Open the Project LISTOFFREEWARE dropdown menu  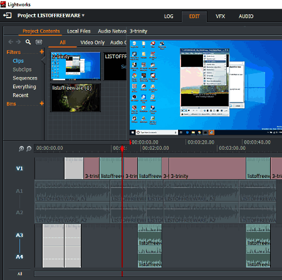point(51,16)
